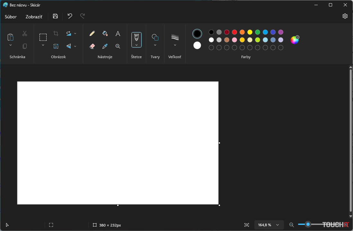
Task: Open the Zobraziť menu
Action: [34, 17]
